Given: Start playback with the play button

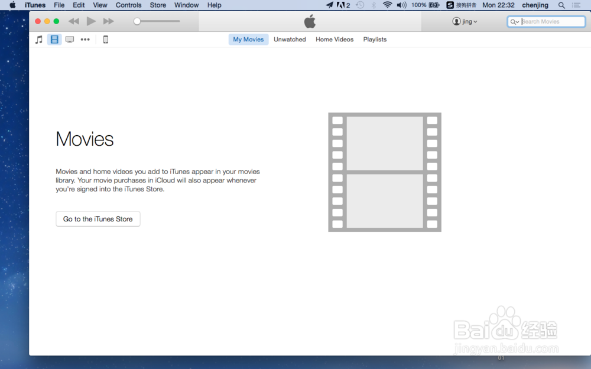Looking at the screenshot, I should coord(91,21).
